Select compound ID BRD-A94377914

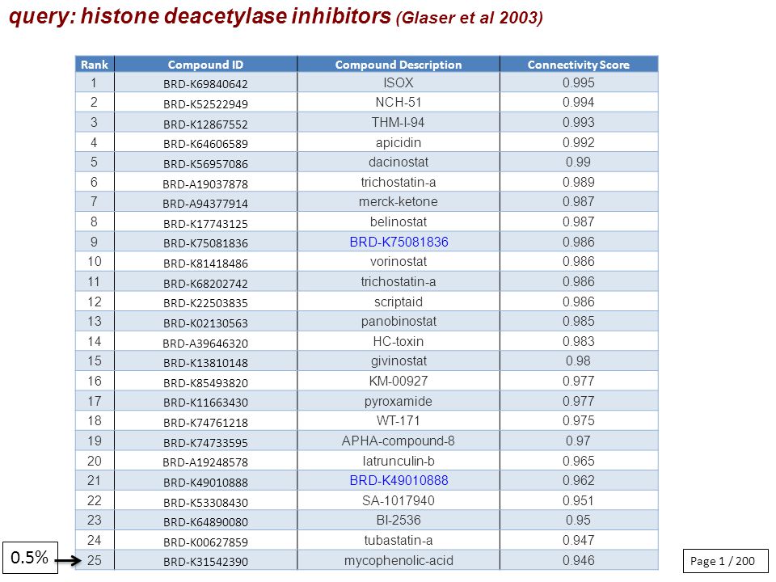(205, 204)
